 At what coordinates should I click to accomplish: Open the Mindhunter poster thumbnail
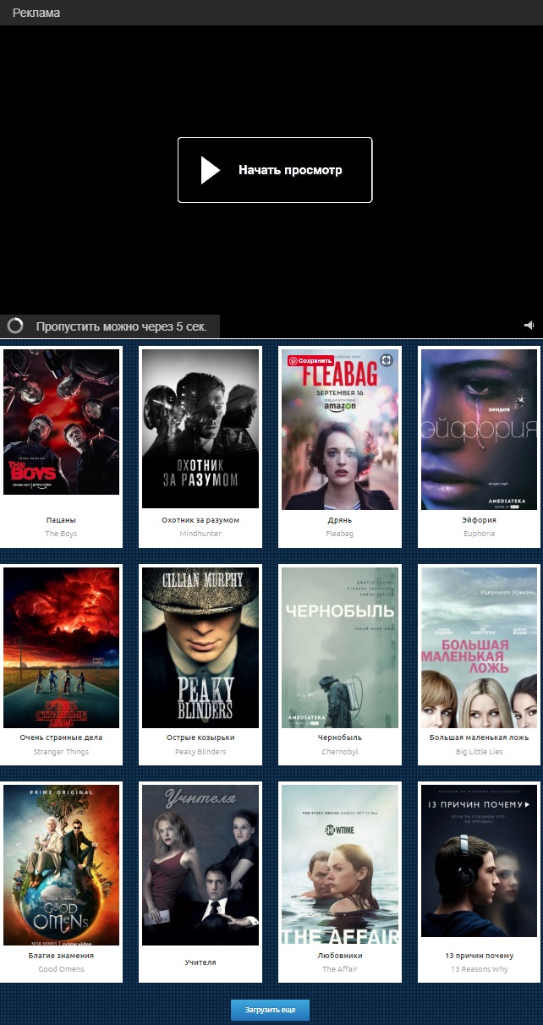pyautogui.click(x=200, y=430)
